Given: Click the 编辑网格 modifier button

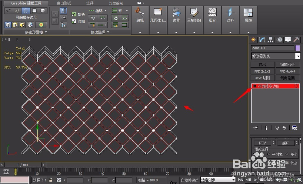Looking at the screenshot, I should coord(288,65).
